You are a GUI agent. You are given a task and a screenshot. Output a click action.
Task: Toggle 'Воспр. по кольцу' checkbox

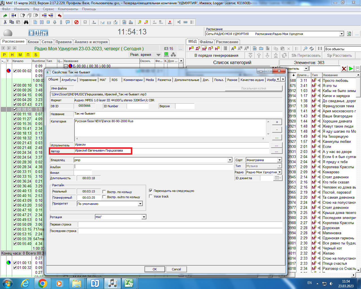pos(104,192)
